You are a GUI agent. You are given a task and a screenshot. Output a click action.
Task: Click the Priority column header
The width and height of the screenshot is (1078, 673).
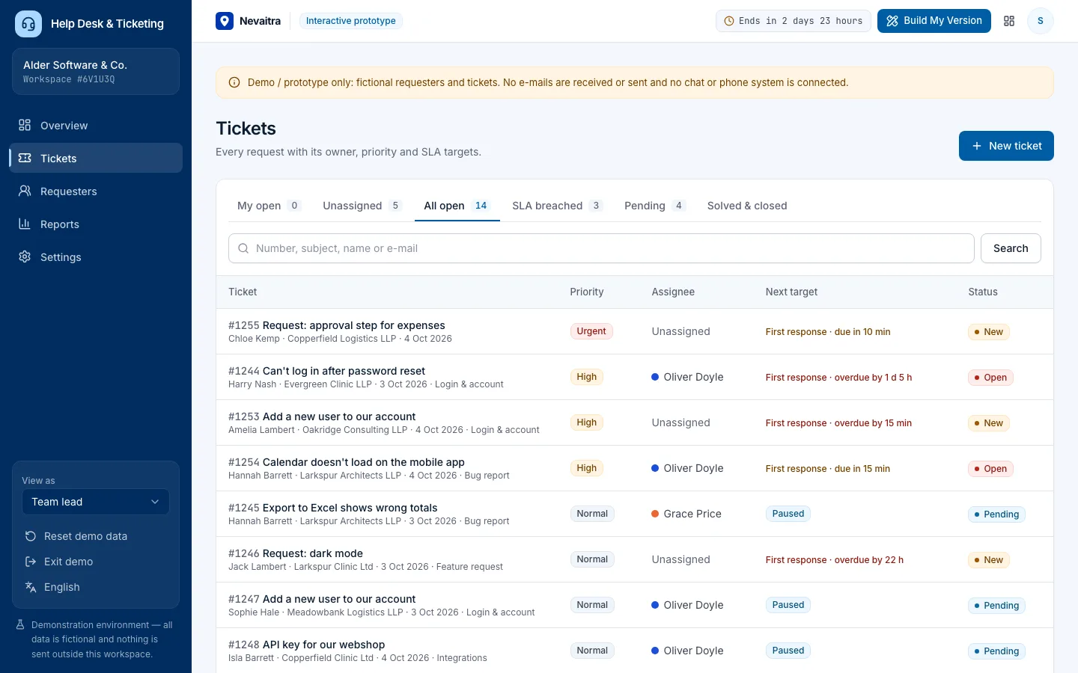click(587, 292)
